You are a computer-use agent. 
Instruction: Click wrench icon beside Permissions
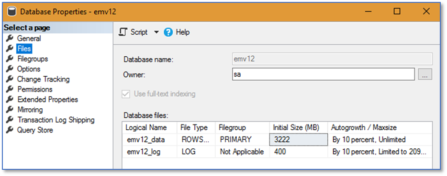point(10,89)
